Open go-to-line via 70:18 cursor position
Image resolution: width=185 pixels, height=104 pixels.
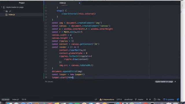tap(24, 99)
